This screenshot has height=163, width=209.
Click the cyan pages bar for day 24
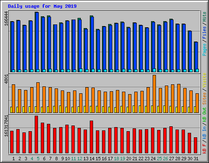[x=154, y=70]
